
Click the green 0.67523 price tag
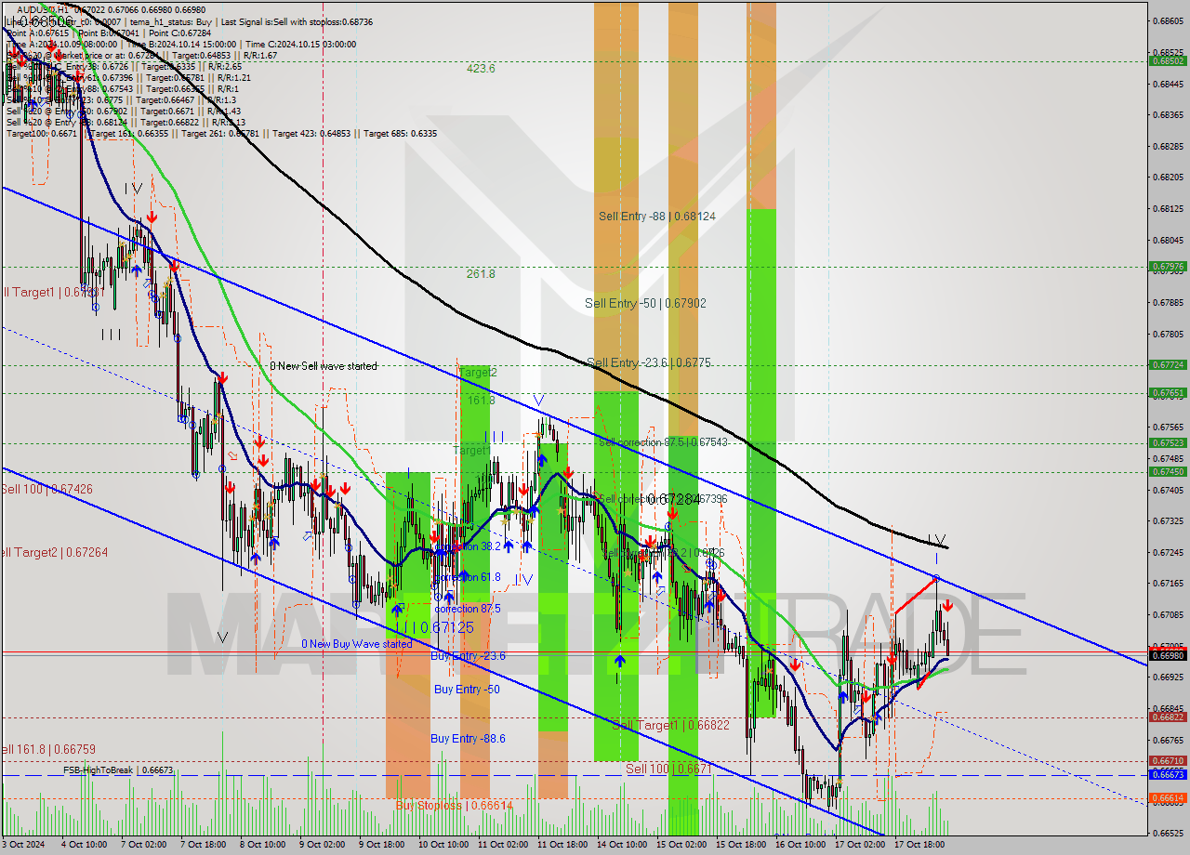tap(1168, 443)
